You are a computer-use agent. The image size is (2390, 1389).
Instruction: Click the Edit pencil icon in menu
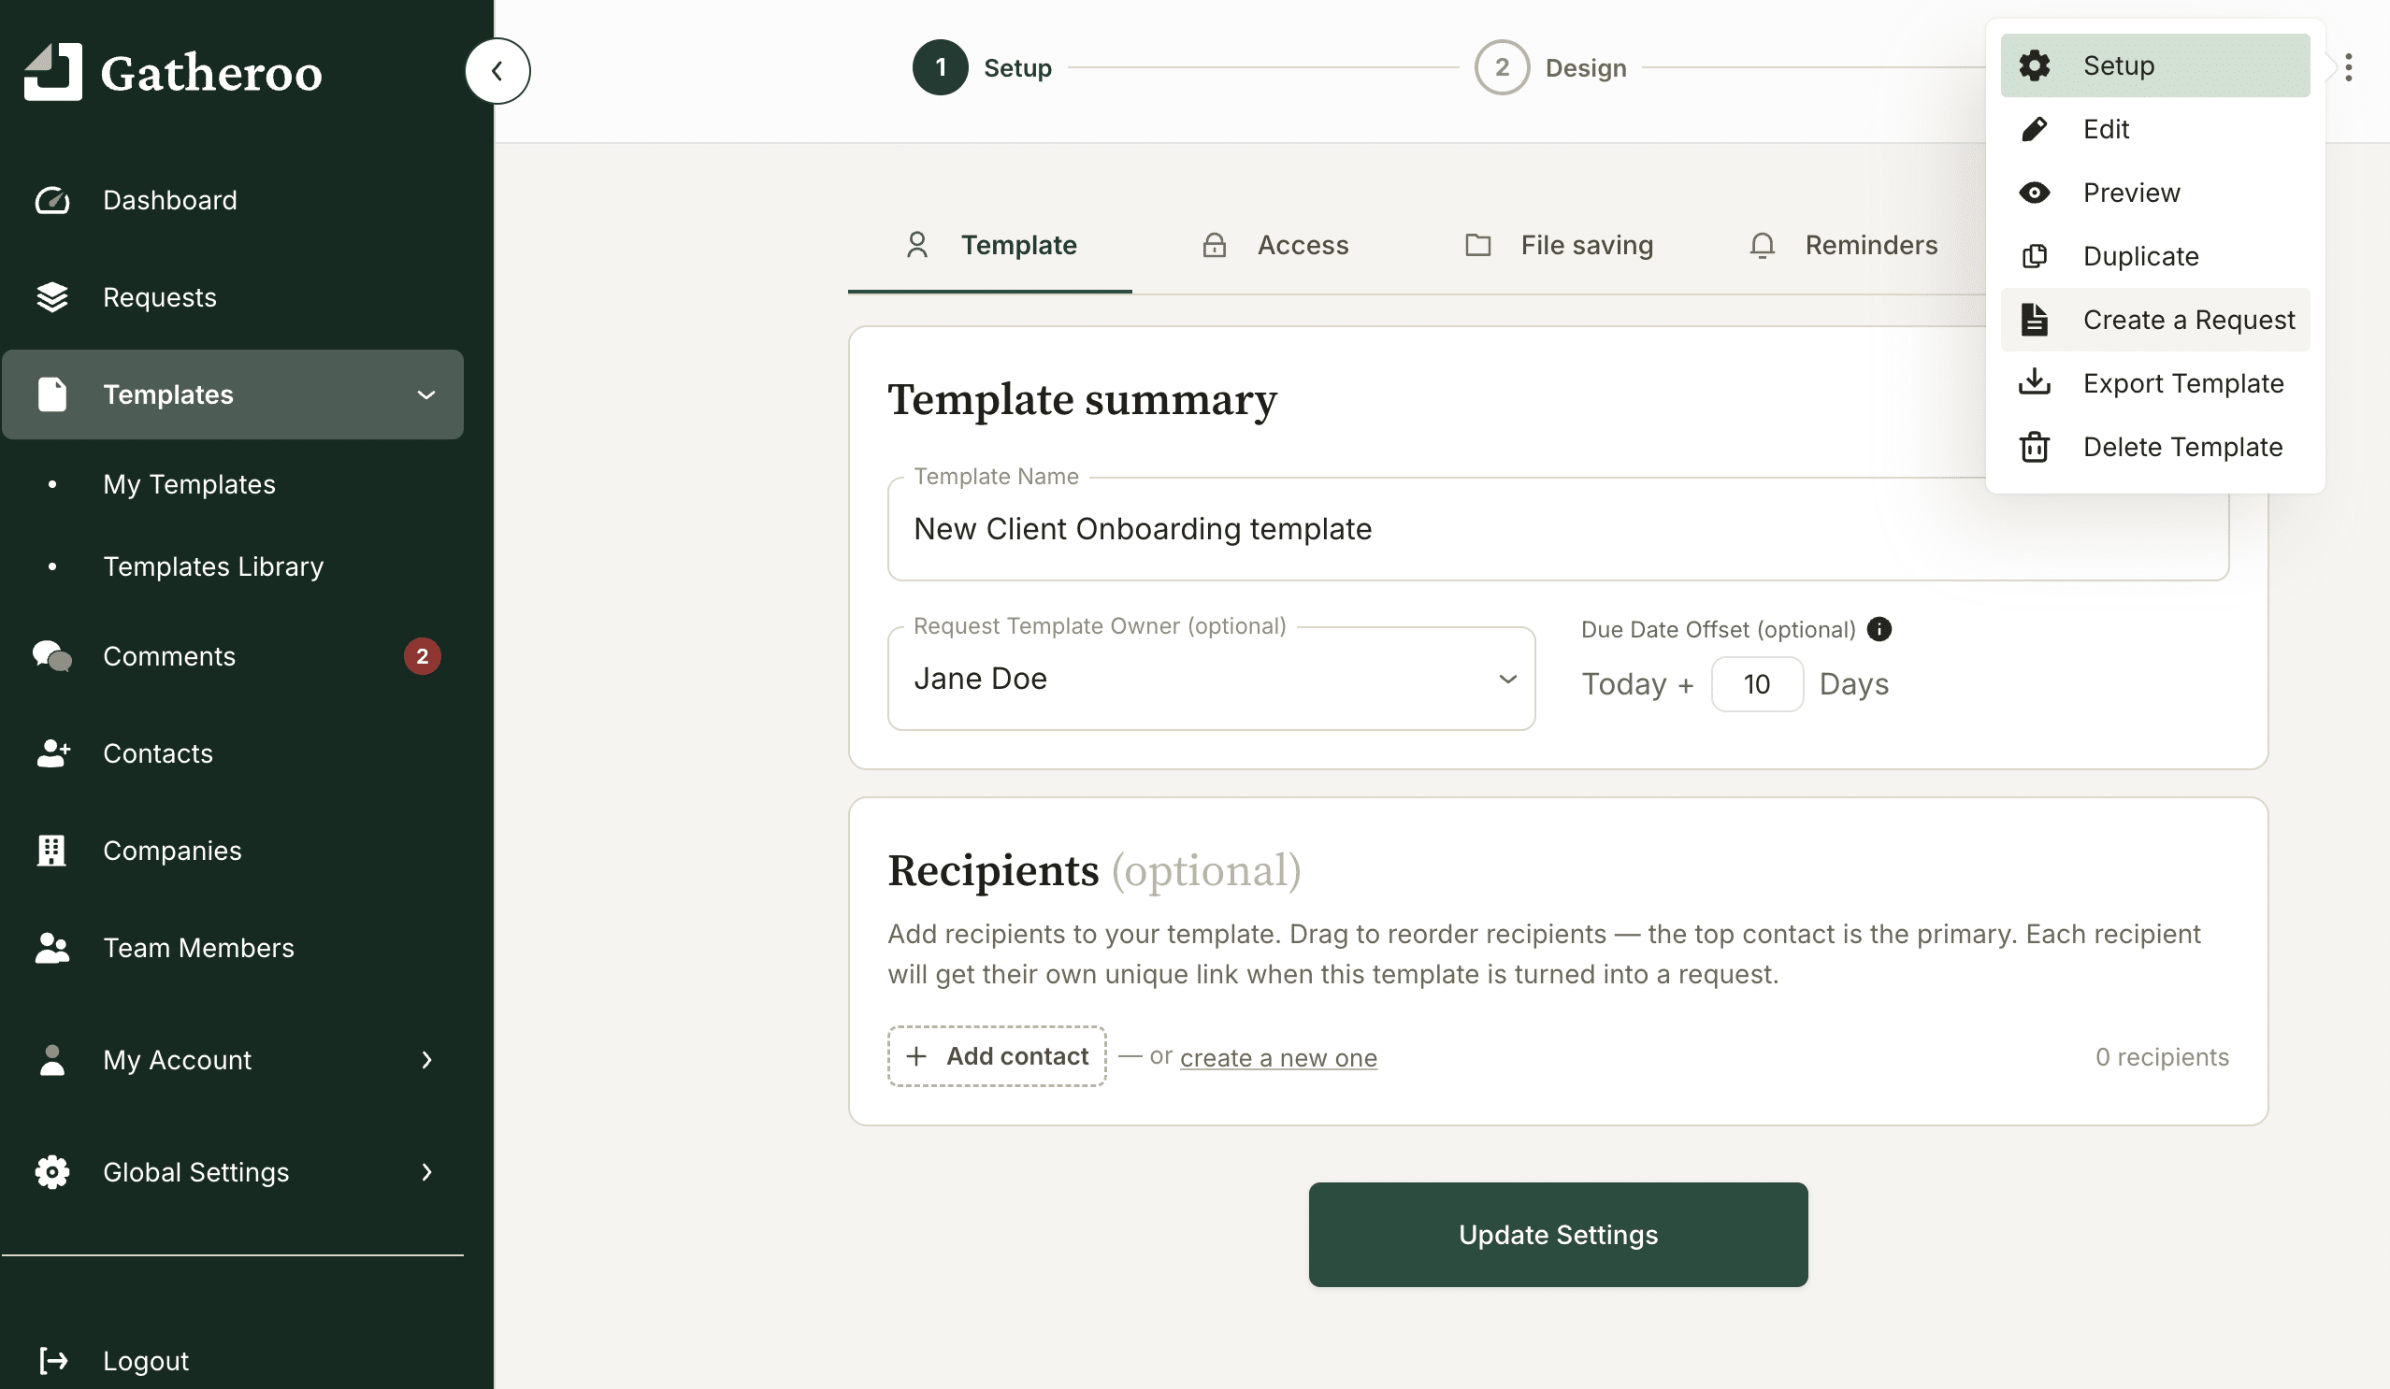[2035, 129]
